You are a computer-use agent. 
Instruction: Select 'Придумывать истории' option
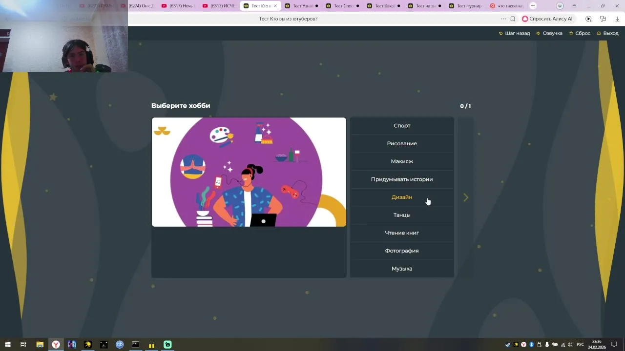tap(402, 179)
